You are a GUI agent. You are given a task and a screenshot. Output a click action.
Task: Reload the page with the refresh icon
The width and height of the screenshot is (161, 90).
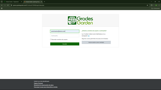click(8, 5)
